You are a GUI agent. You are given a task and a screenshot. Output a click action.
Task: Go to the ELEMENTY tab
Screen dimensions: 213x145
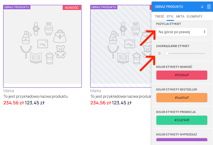(194, 17)
